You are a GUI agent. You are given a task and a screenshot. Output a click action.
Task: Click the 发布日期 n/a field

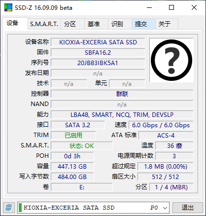point(98,73)
